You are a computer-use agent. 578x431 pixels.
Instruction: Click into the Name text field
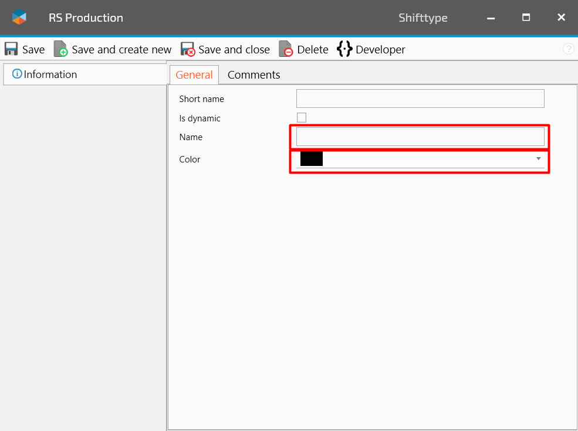click(420, 137)
